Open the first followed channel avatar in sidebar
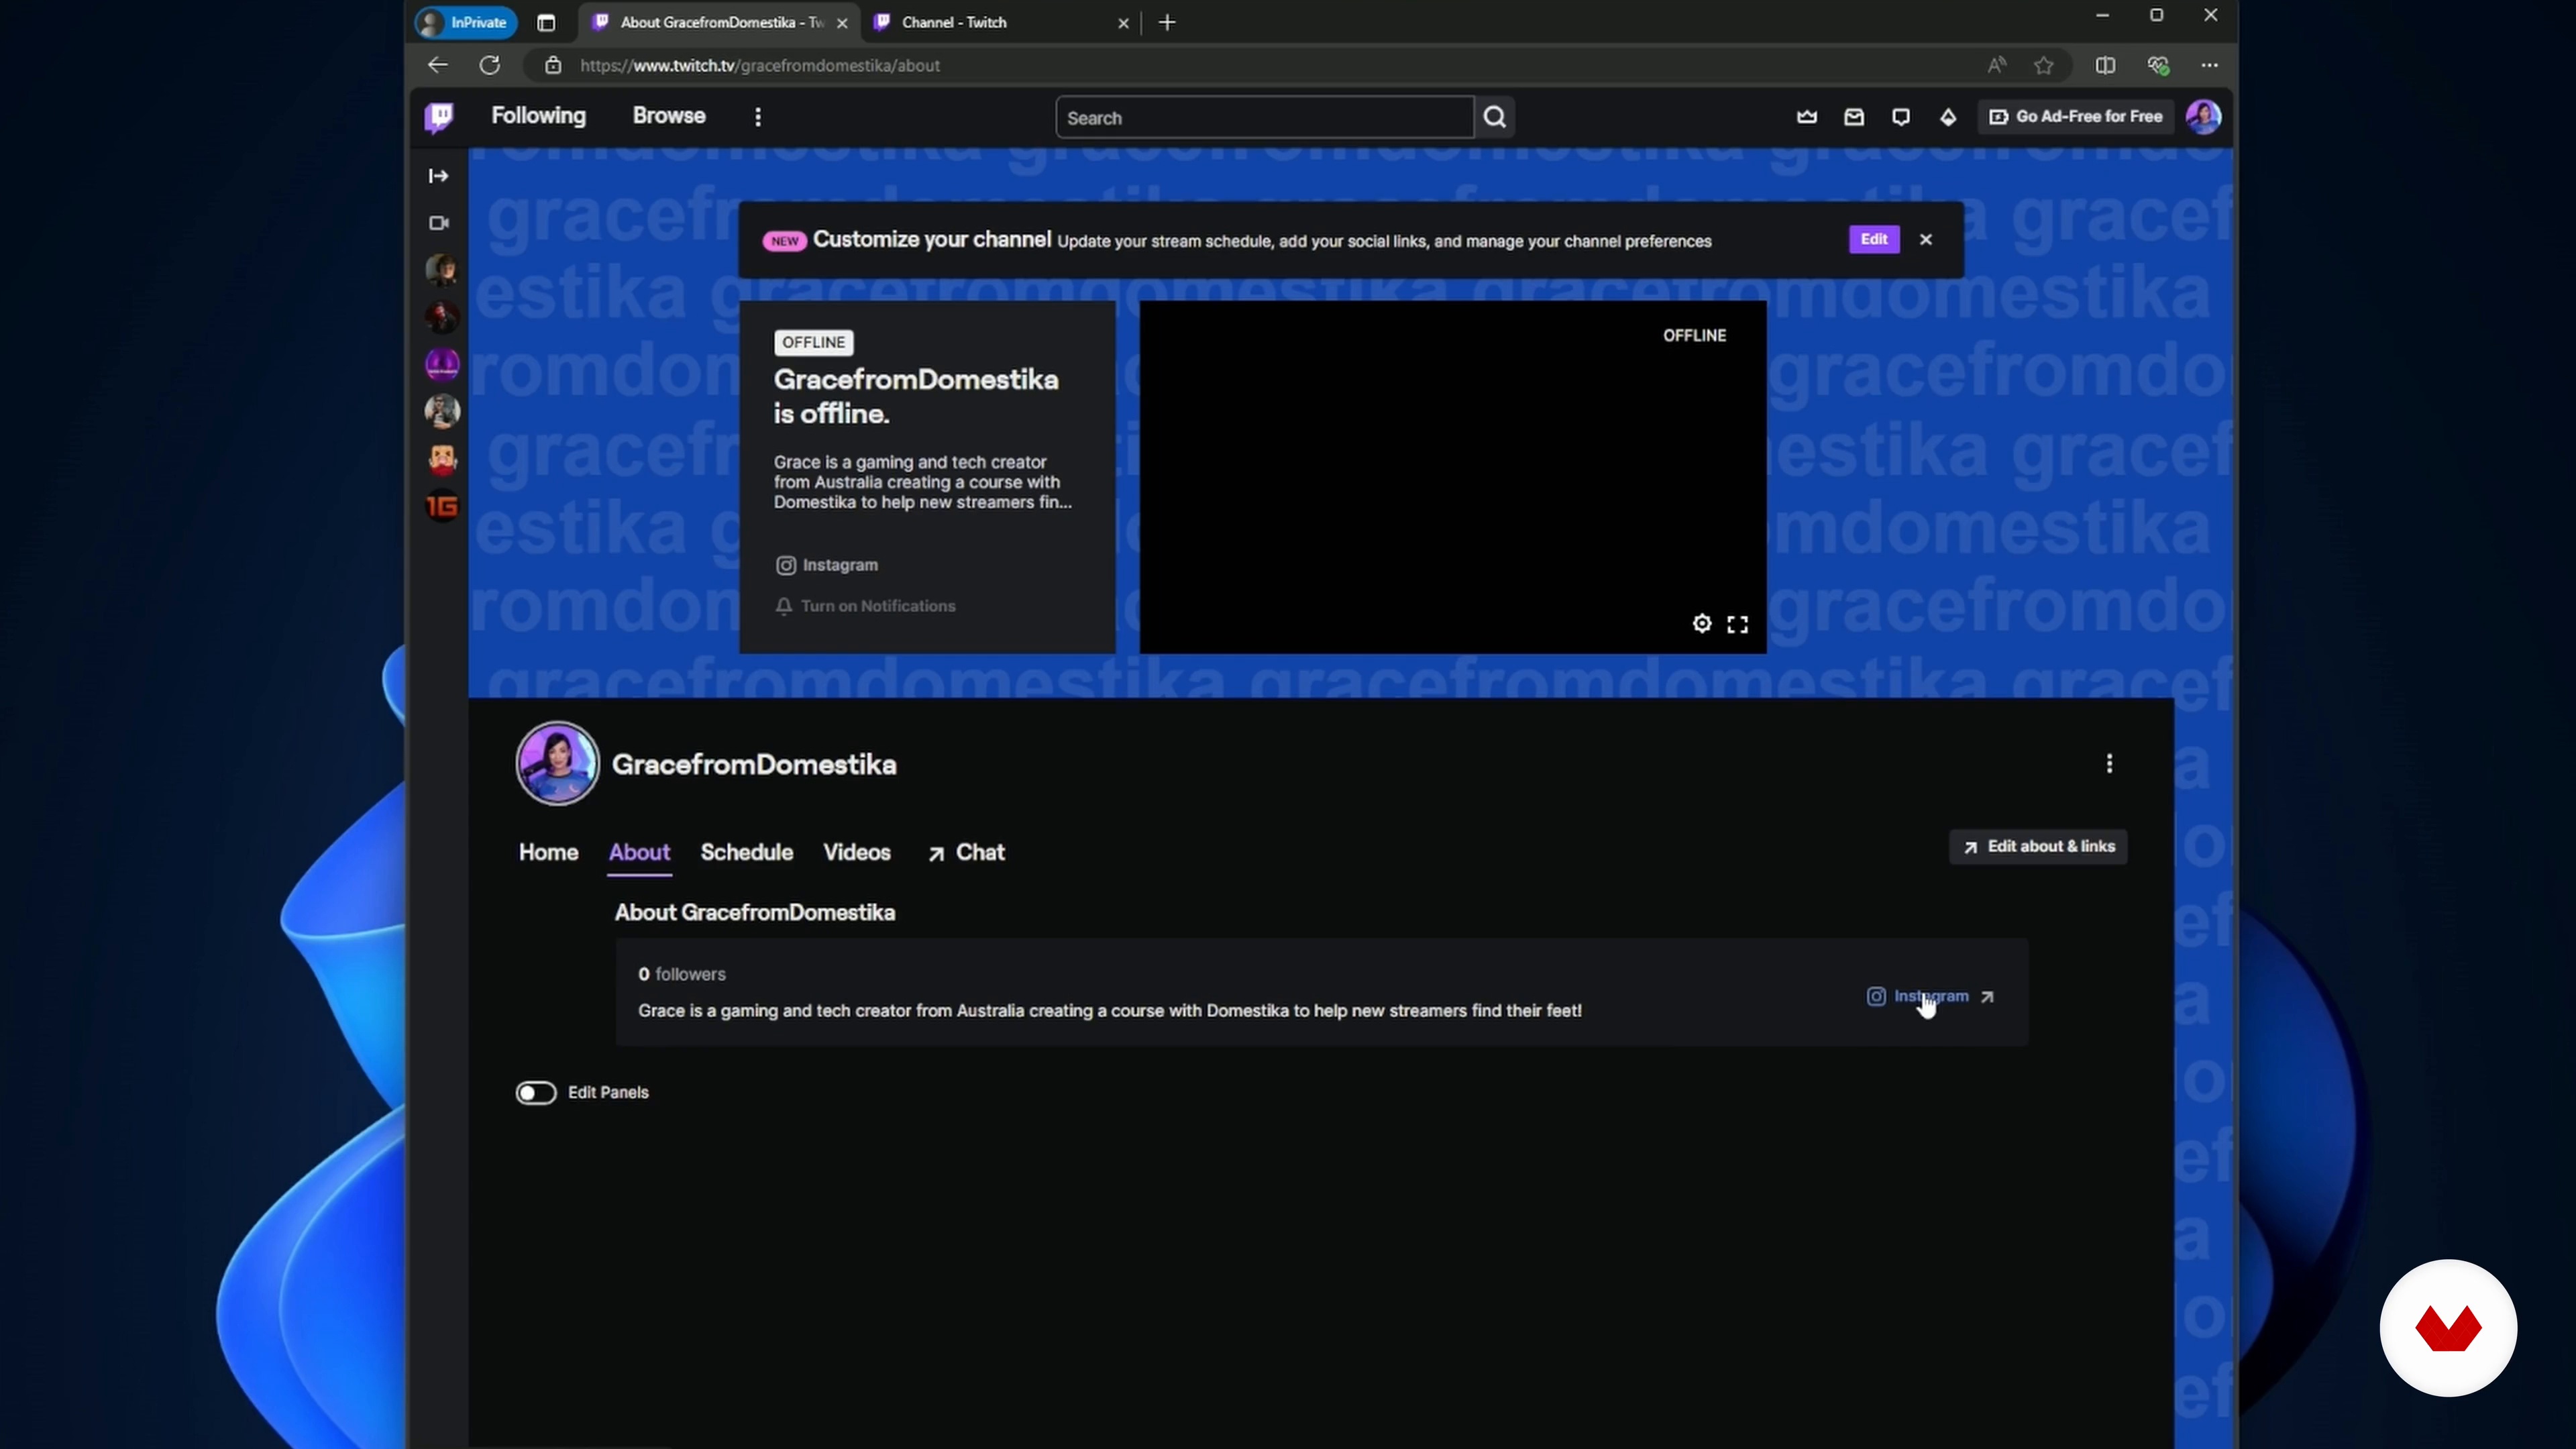 coord(442,270)
